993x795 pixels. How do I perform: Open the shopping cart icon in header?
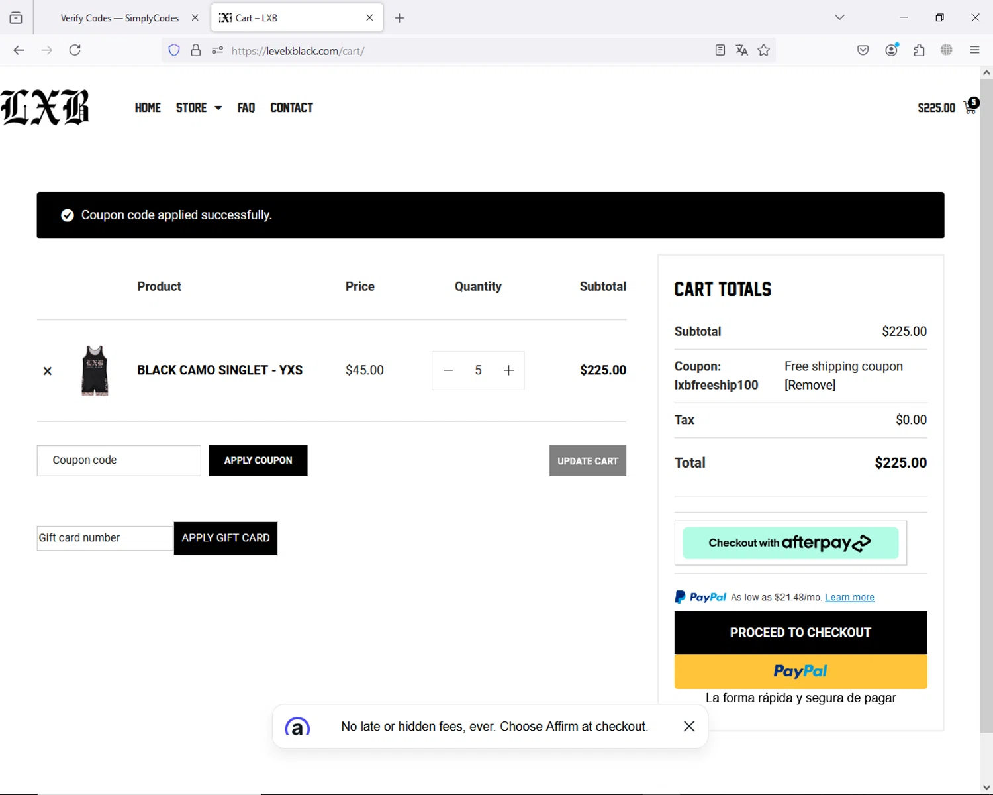(x=971, y=107)
